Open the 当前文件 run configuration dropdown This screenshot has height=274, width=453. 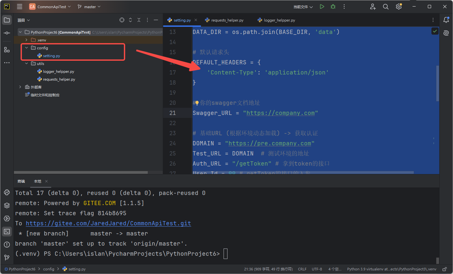[x=303, y=7]
